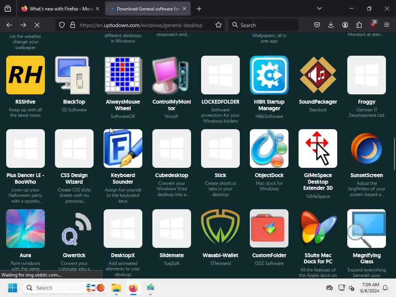Open the Firefox account icon

pos(345,25)
